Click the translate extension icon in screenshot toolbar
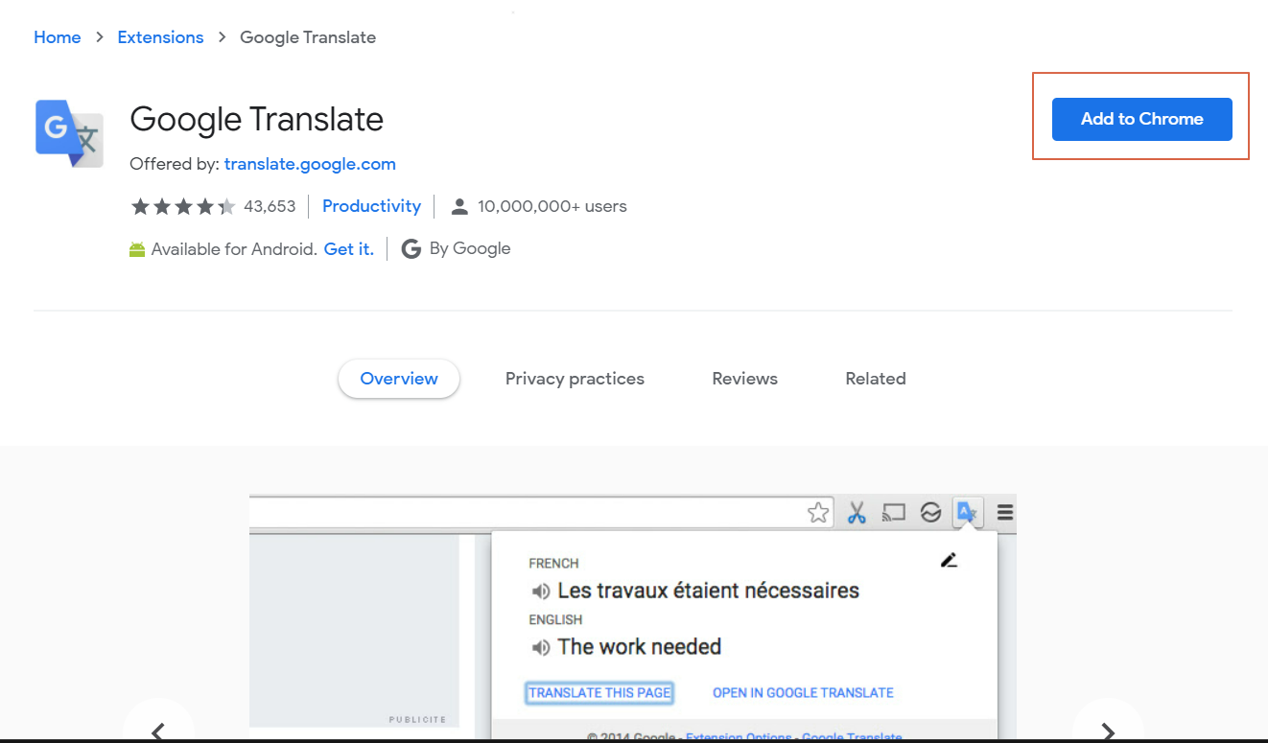 (968, 512)
